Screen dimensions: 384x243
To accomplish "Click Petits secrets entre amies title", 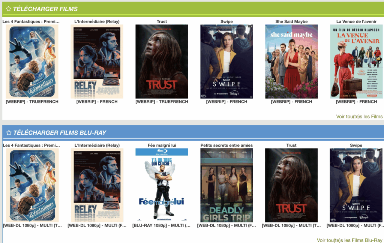I will pos(226,145).
